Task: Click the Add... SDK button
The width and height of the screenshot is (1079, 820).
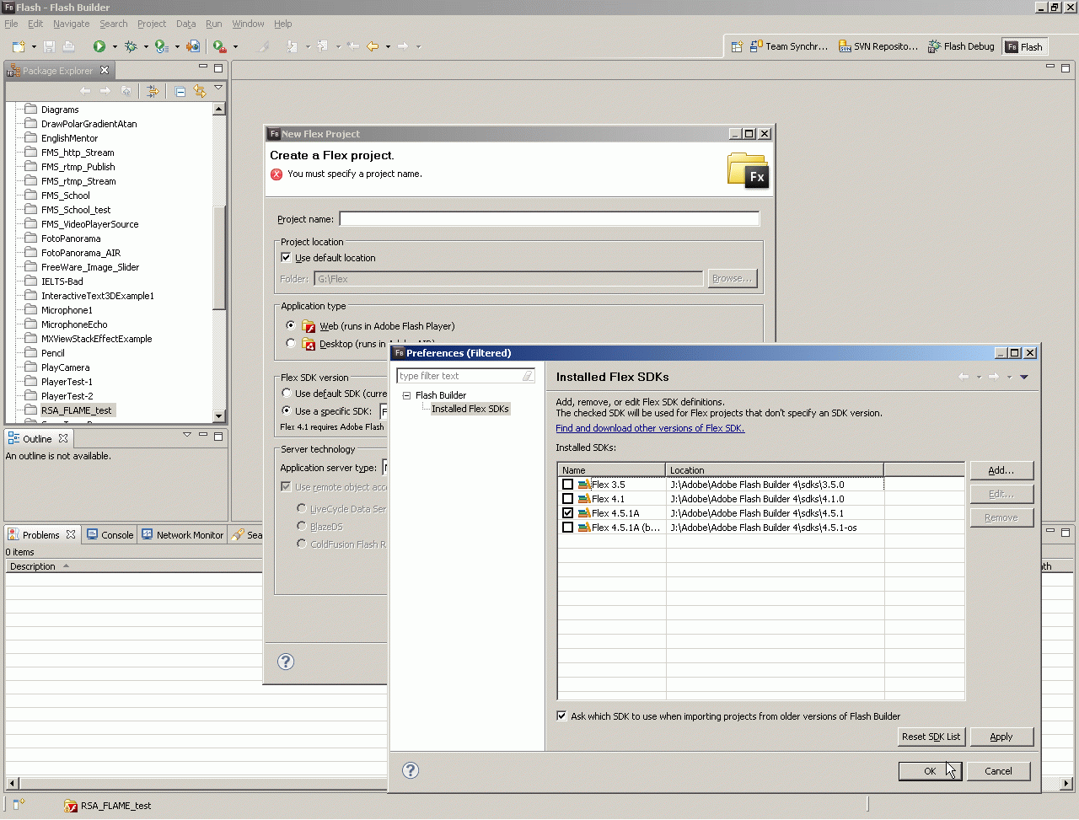Action: [1001, 470]
